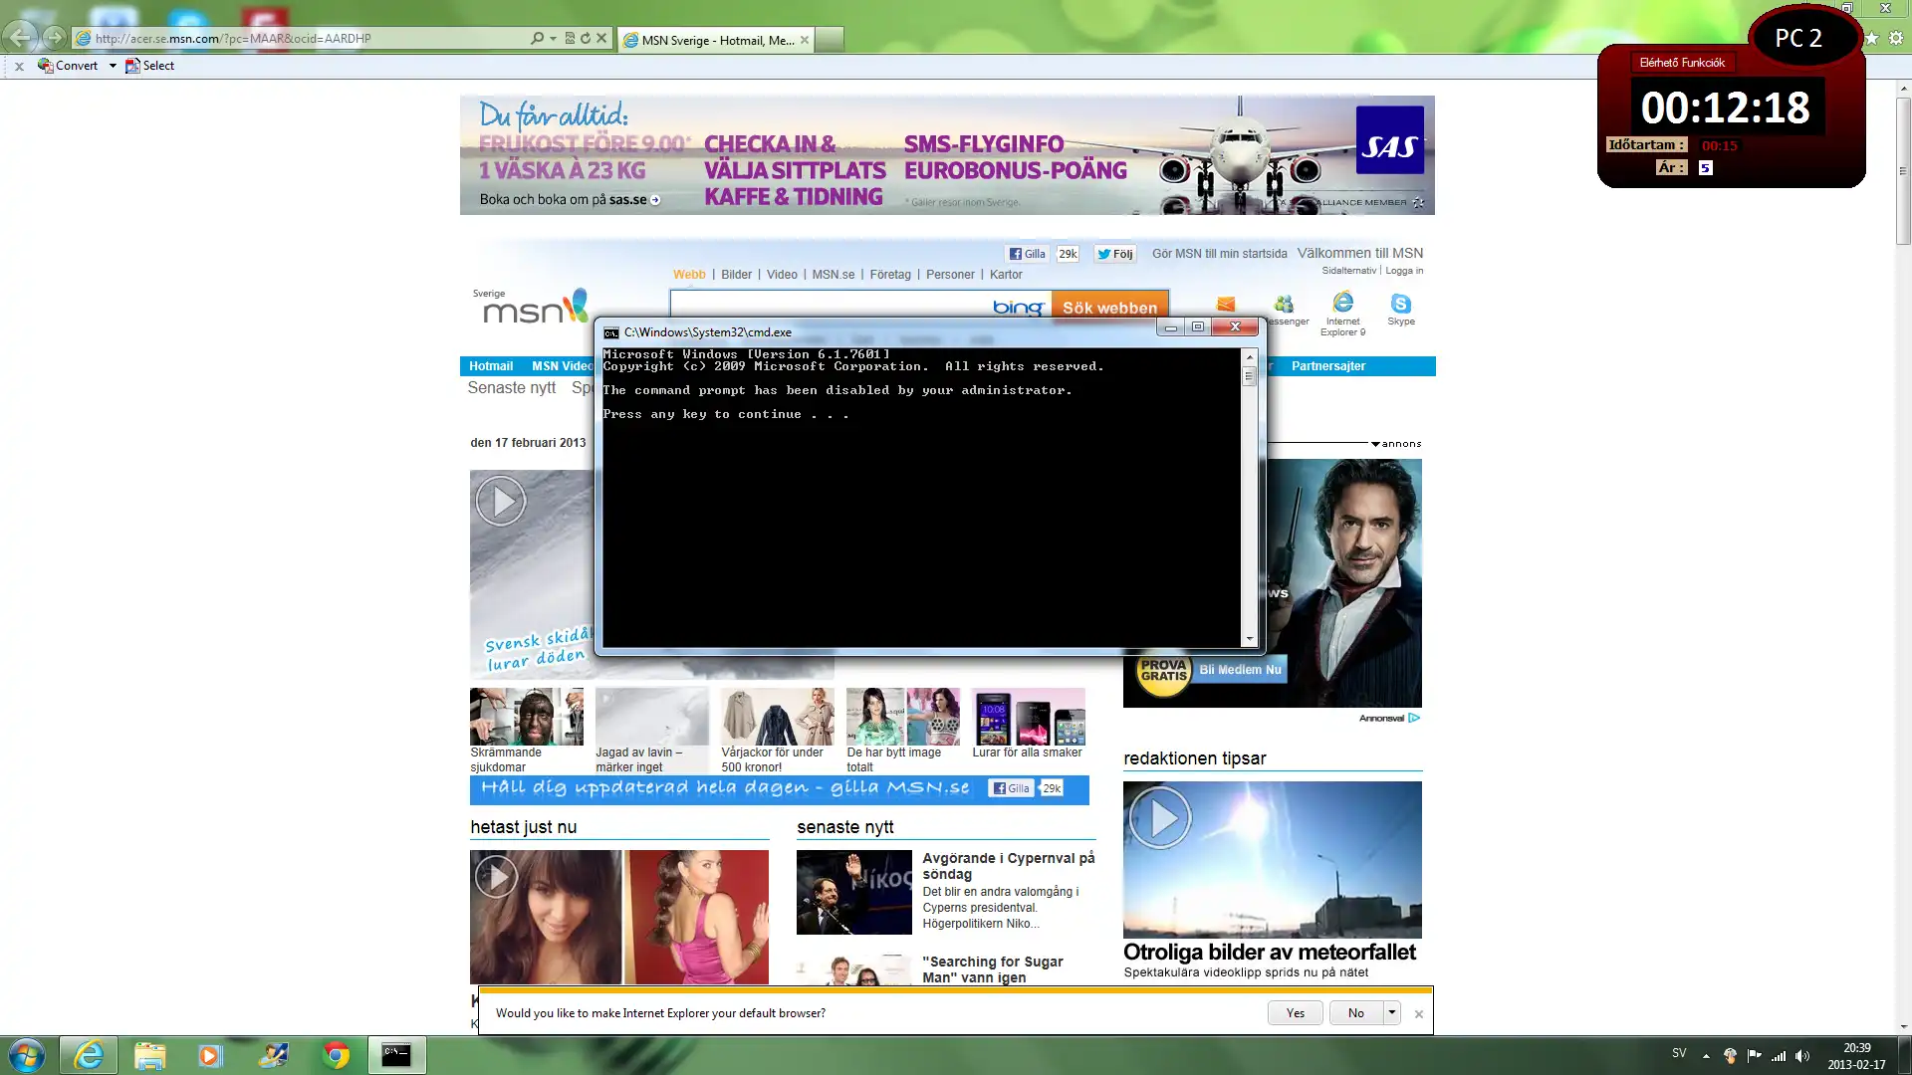Show hidden system tray icons

[1706, 1056]
